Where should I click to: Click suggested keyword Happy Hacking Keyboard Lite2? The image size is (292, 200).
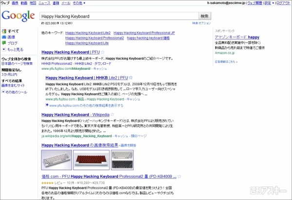tap(88, 33)
